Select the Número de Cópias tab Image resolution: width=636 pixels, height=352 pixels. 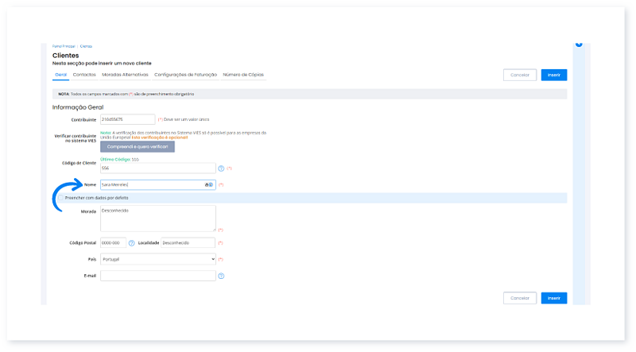point(243,75)
